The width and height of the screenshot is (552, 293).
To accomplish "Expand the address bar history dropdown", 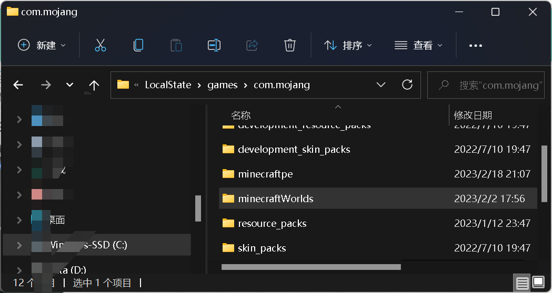I will click(381, 85).
